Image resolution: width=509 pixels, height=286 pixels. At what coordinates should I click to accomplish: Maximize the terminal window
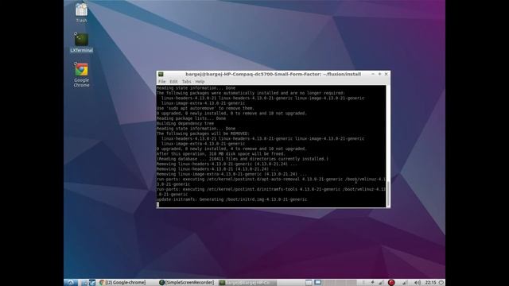coord(379,74)
